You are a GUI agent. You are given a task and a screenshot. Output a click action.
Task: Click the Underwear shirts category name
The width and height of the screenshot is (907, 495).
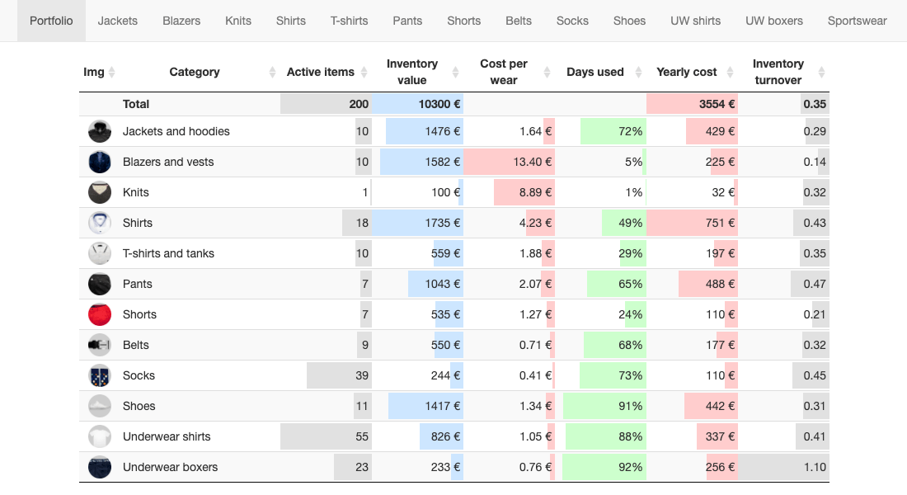click(x=167, y=436)
